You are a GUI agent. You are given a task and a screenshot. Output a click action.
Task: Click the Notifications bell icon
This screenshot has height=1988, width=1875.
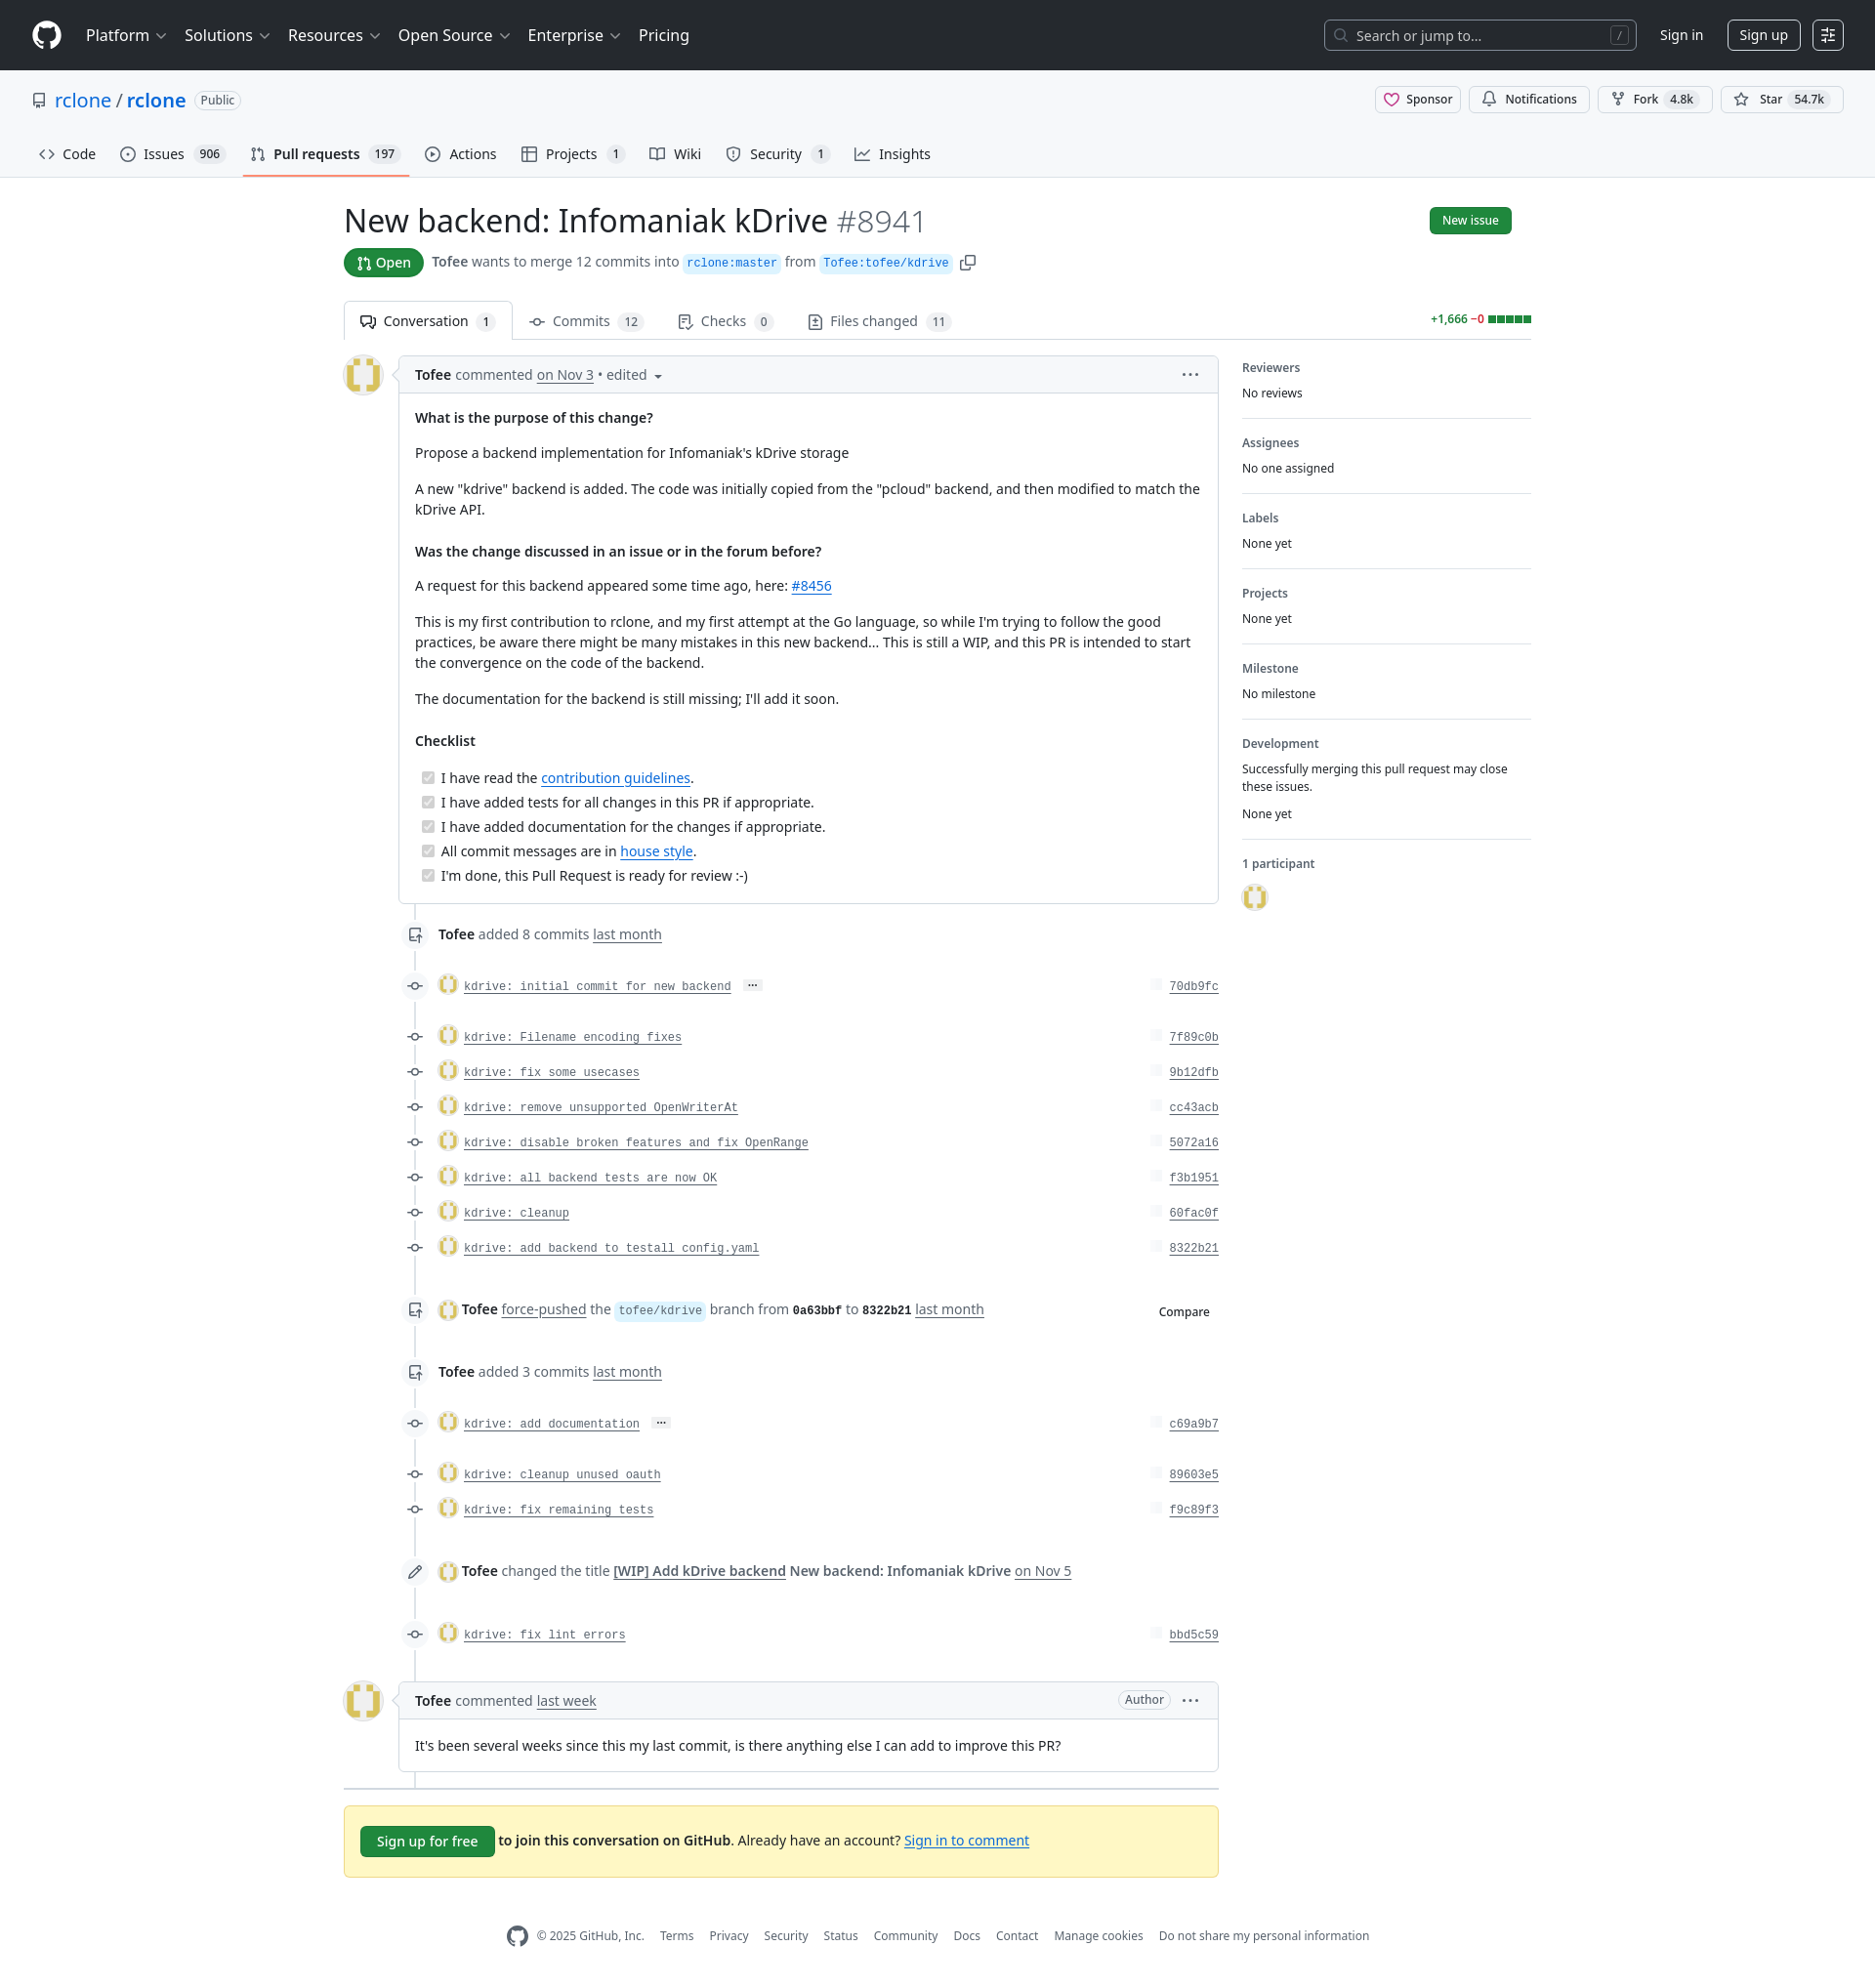(1489, 99)
